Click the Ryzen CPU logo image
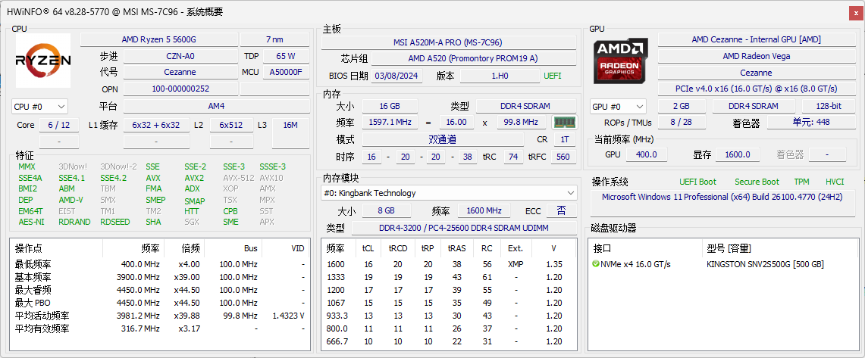 pyautogui.click(x=43, y=61)
